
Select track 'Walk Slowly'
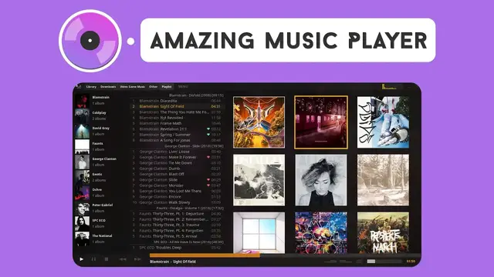177,202
